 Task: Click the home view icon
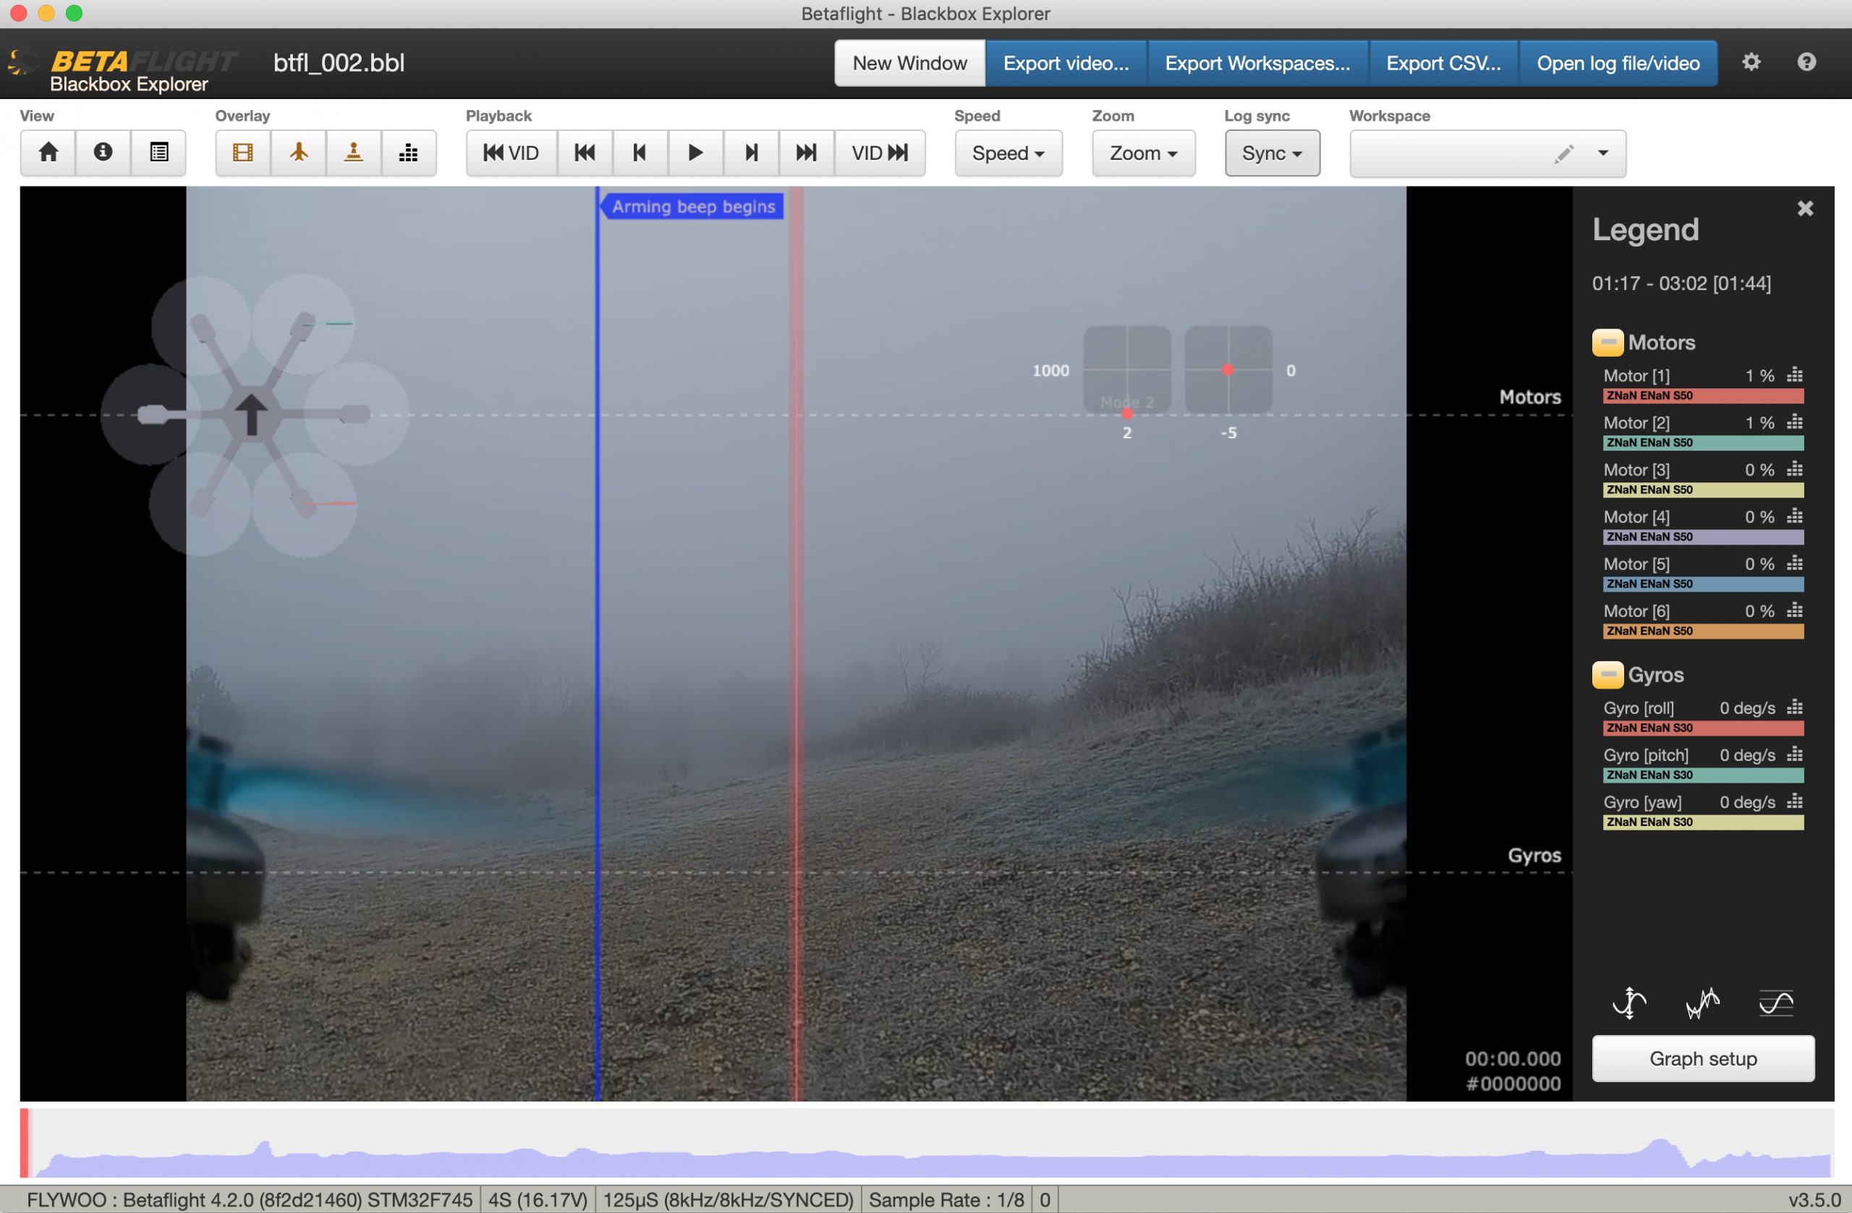pyautogui.click(x=48, y=153)
